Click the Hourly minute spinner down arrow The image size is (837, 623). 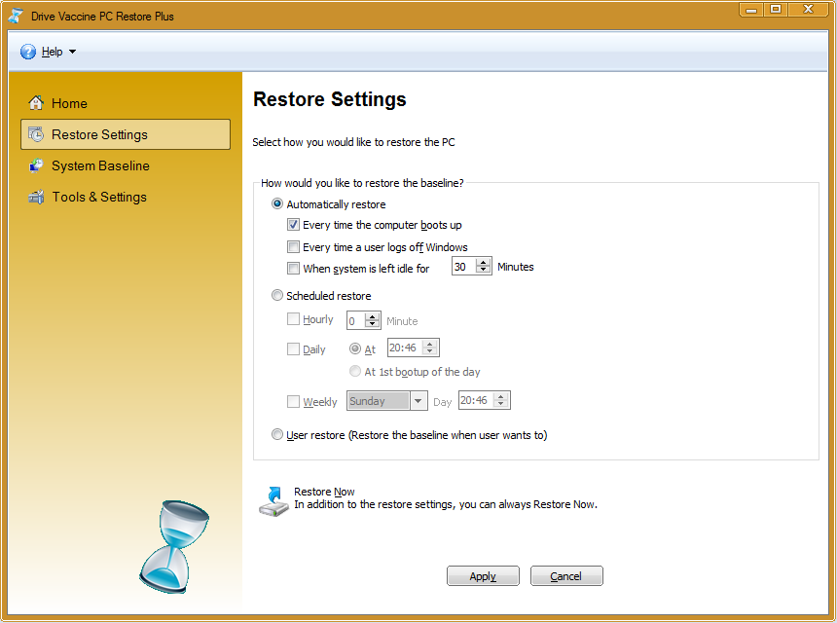[372, 324]
